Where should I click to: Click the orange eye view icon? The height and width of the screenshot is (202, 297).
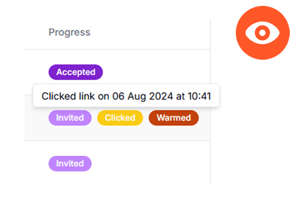coord(262,33)
